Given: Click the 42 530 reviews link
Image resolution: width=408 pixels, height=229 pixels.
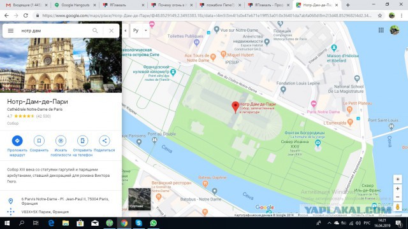Looking at the screenshot, I should coord(43,116).
